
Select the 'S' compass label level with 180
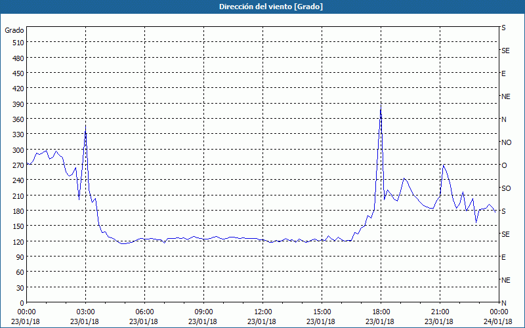[x=503, y=211]
